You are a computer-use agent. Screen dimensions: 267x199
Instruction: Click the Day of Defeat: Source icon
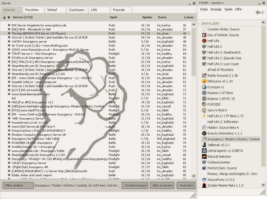tap(204, 35)
